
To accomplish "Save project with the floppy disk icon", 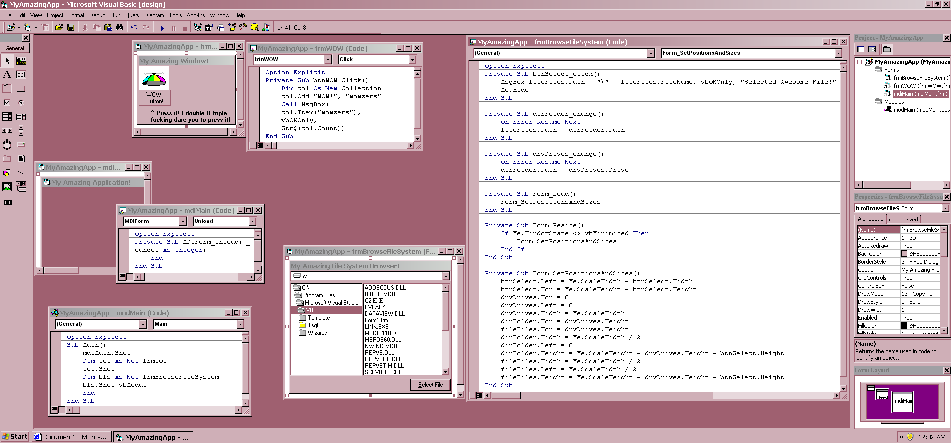I will pos(71,28).
